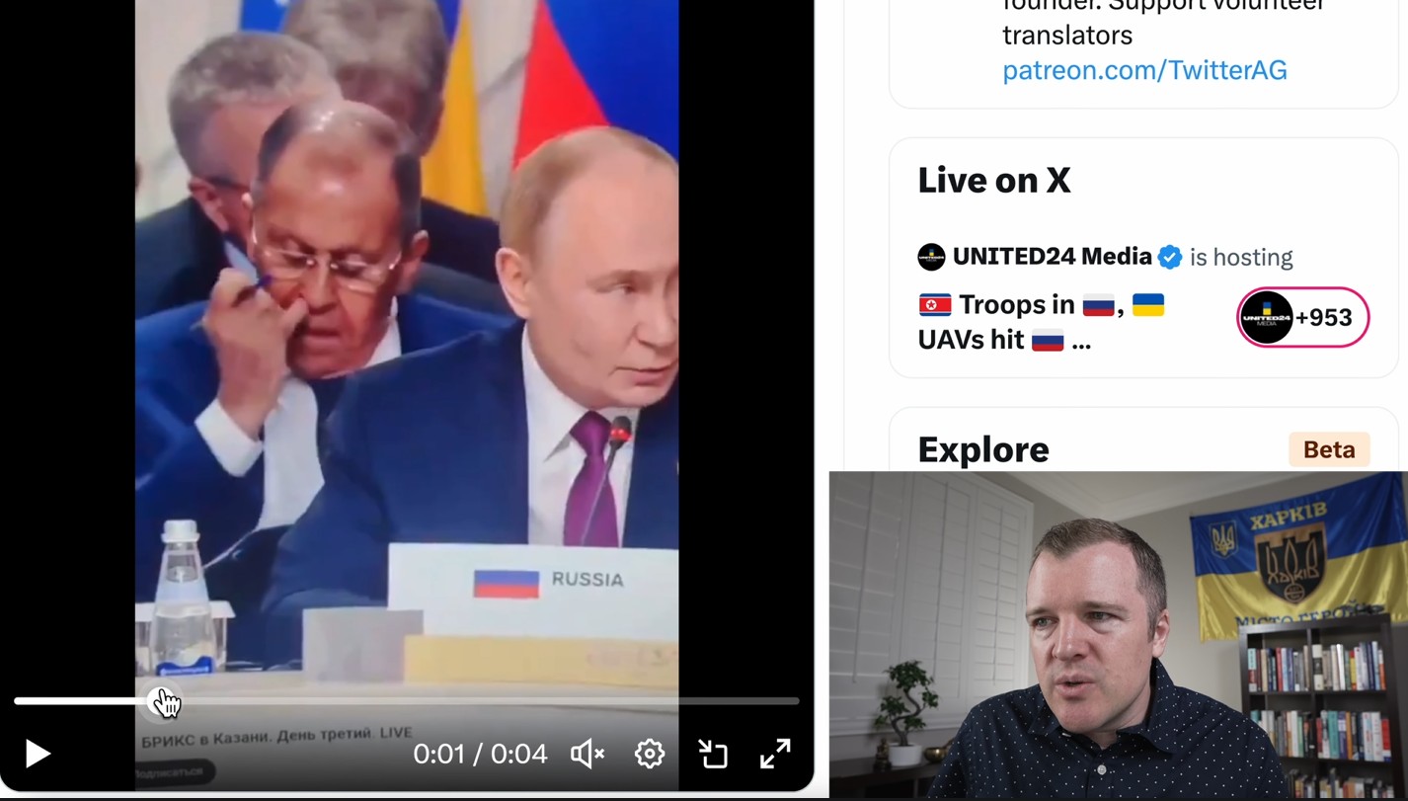Click the Beta label next to Explore

click(1329, 449)
